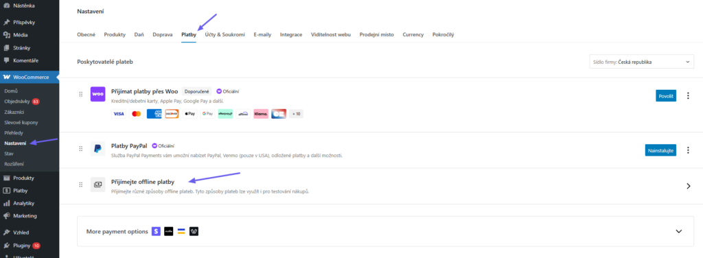703x258 pixels.
Task: Click the Povolit button
Action: point(666,95)
